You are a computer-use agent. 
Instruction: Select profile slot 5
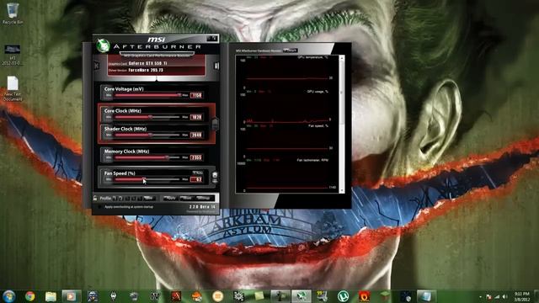coord(140,199)
